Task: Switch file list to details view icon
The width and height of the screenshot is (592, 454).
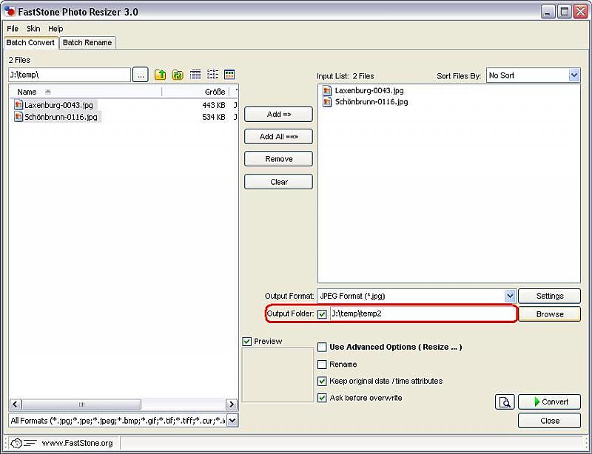Action: [x=195, y=75]
